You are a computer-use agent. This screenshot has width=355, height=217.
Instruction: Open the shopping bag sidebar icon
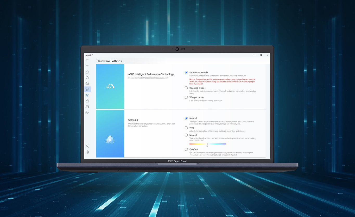click(87, 101)
